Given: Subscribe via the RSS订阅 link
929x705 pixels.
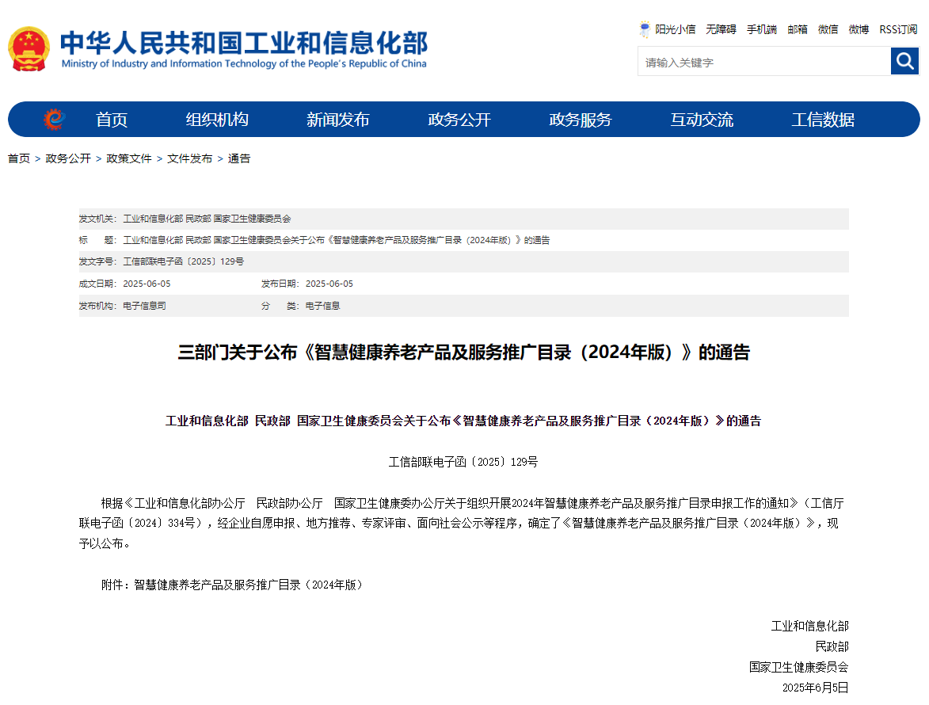Looking at the screenshot, I should pyautogui.click(x=898, y=29).
